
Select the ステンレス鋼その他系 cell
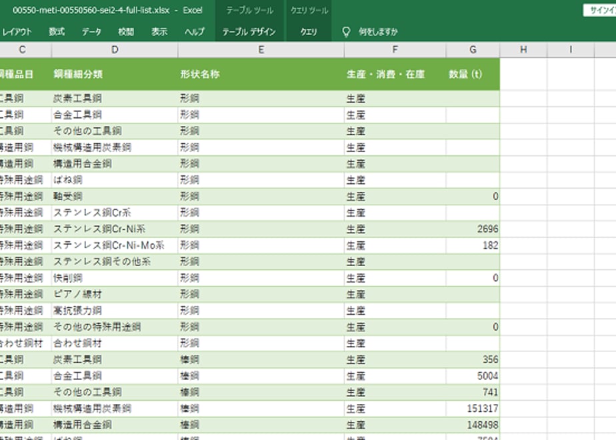click(x=115, y=261)
